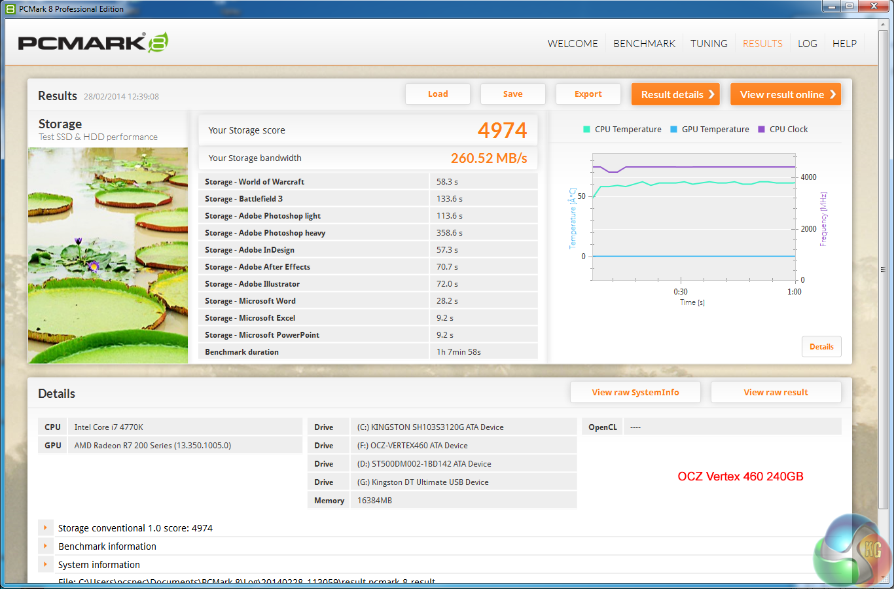The image size is (894, 589).
Task: Switch to the Benchmark tab
Action: pos(644,44)
